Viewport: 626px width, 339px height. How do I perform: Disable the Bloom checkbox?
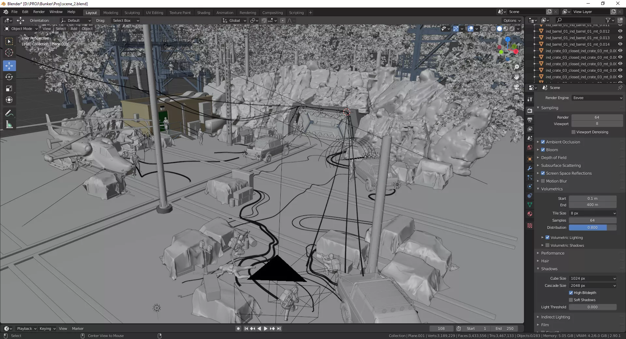click(543, 150)
